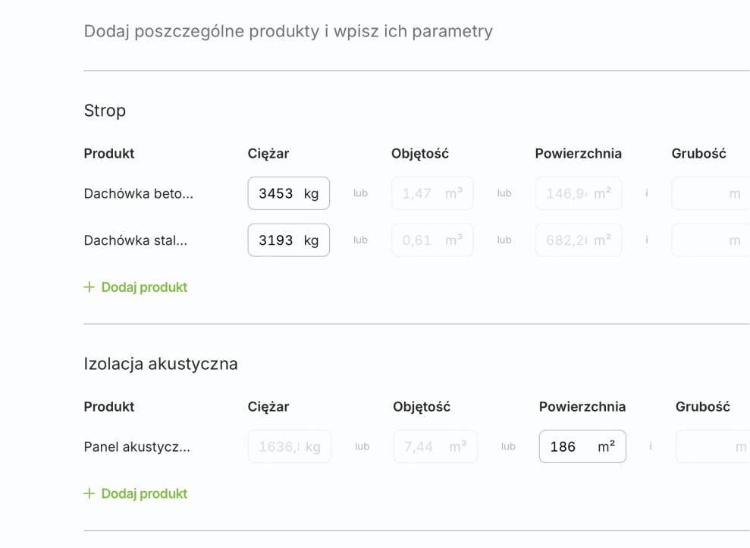The image size is (750, 548).
Task: Click the Powierzchnia field showing 682,2 m²
Action: [x=578, y=240]
